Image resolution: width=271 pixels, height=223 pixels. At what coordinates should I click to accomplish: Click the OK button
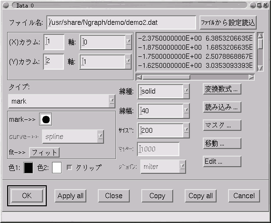(27, 196)
